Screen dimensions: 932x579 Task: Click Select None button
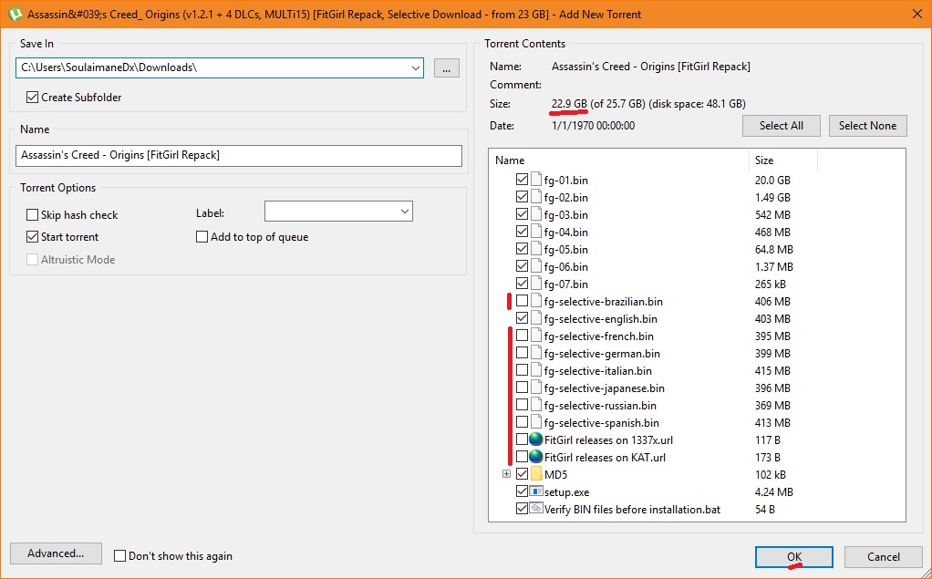pos(867,126)
